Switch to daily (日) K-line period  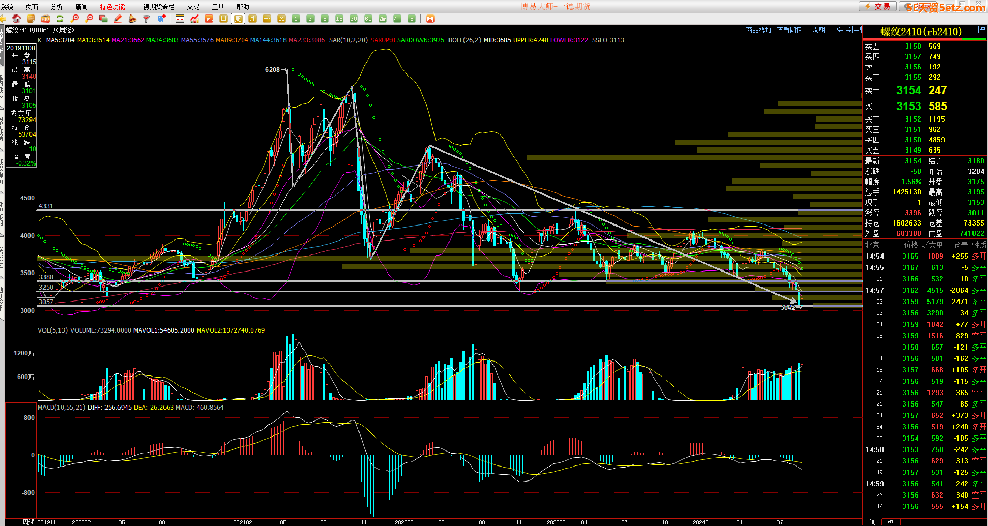223,19
